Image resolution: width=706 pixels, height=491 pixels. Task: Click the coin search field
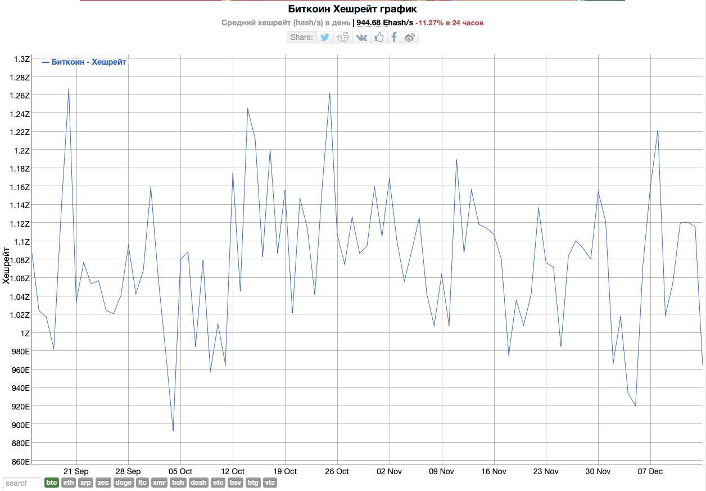coord(22,483)
